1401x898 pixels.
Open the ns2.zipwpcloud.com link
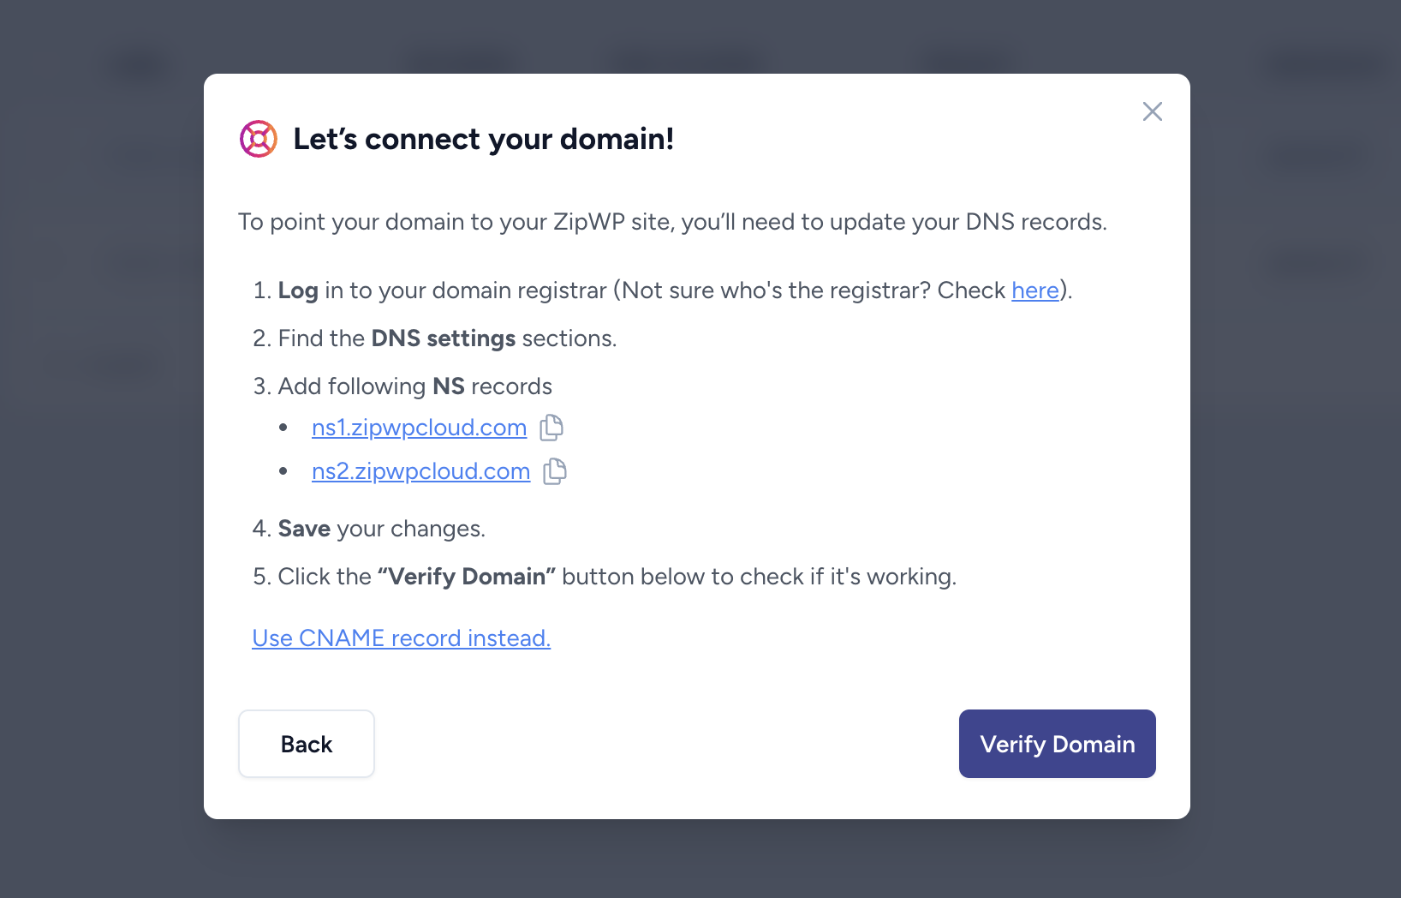coord(420,471)
